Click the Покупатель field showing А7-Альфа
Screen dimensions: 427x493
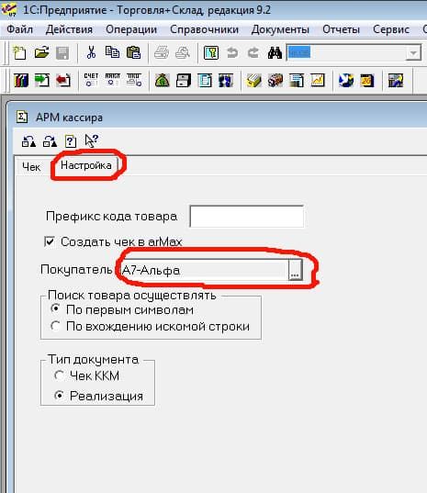coord(204,270)
